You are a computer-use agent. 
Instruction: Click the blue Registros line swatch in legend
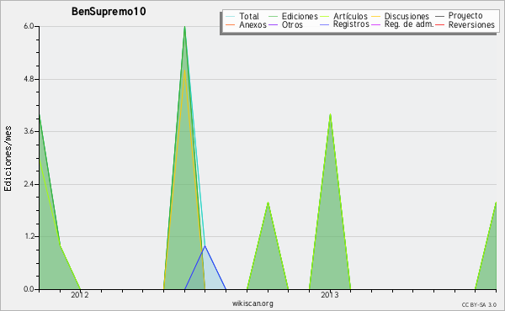[325, 24]
